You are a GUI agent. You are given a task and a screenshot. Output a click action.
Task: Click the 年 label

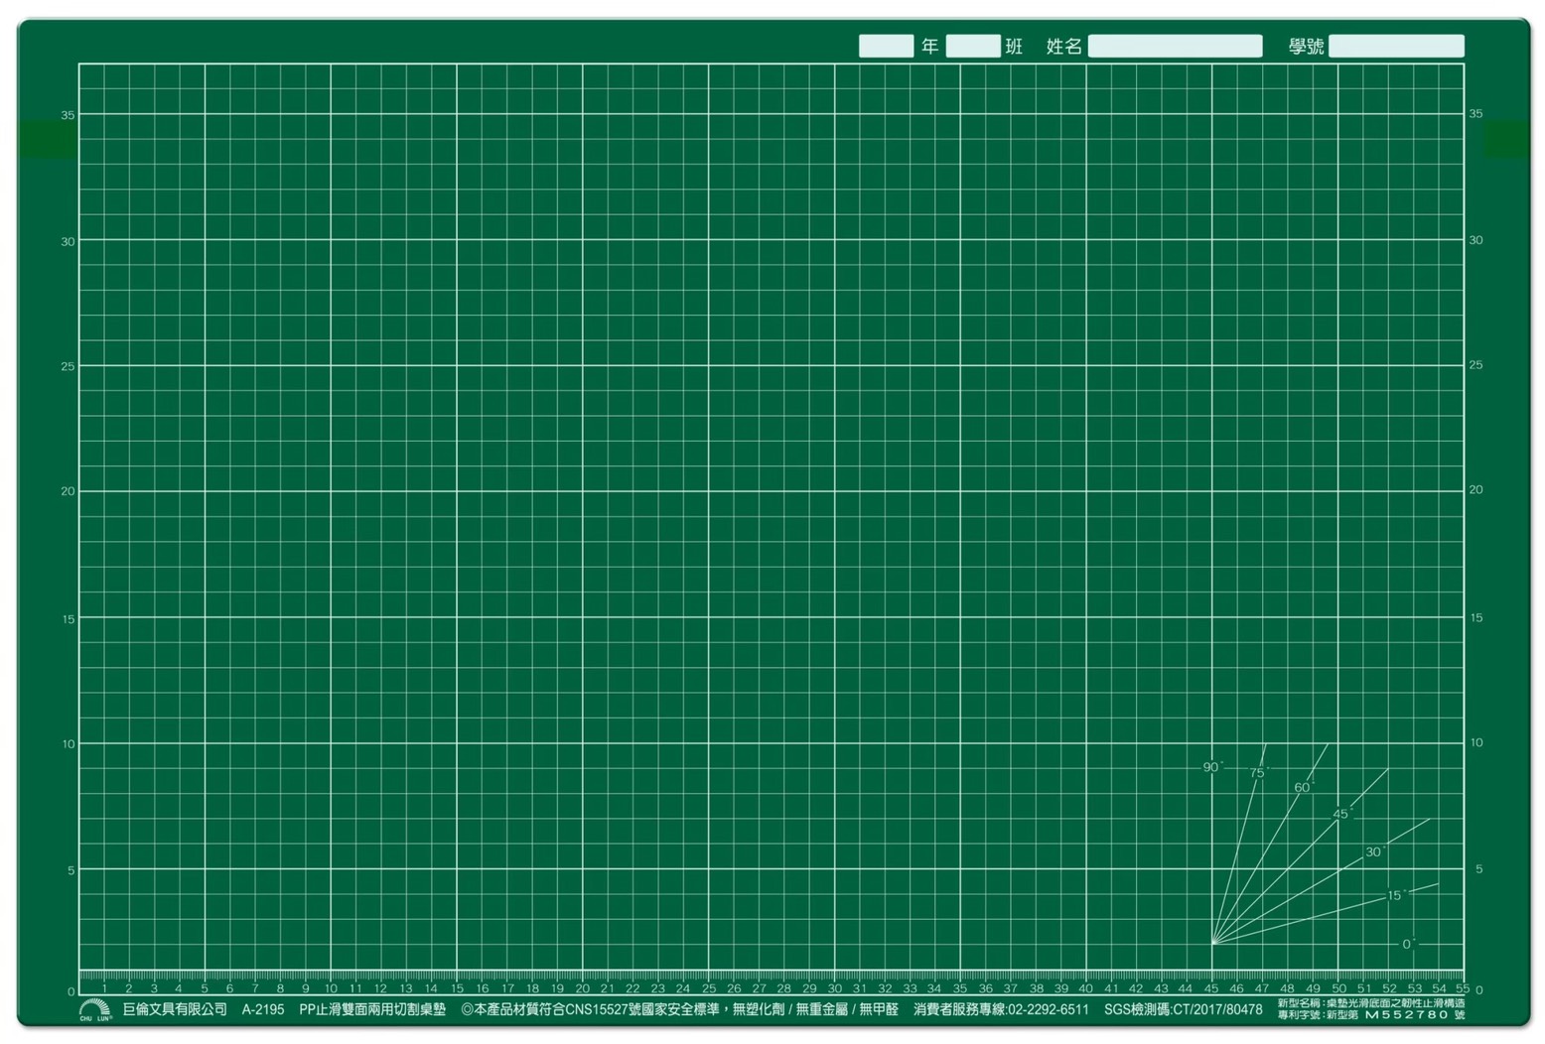[x=929, y=47]
